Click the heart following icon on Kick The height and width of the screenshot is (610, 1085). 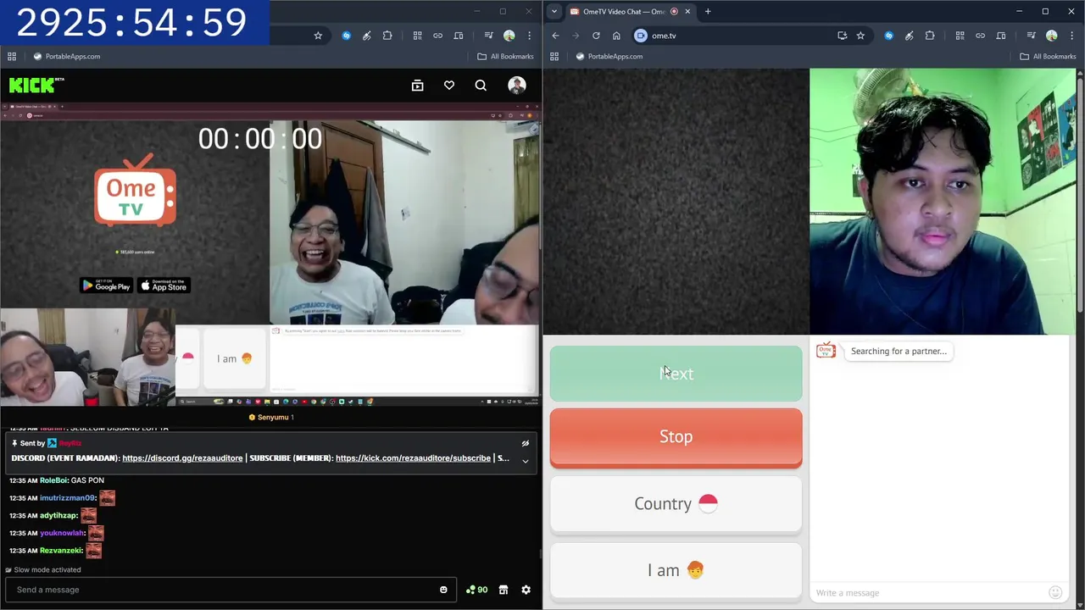(x=449, y=86)
